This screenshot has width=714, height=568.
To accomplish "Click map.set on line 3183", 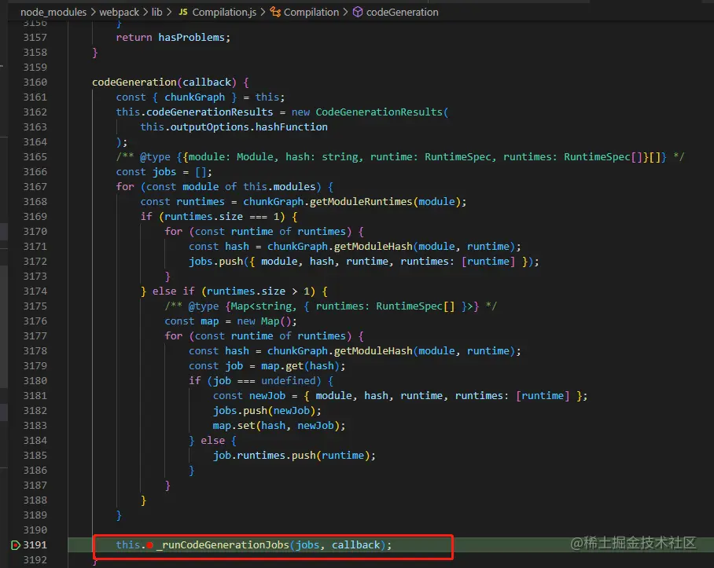I will [x=234, y=426].
